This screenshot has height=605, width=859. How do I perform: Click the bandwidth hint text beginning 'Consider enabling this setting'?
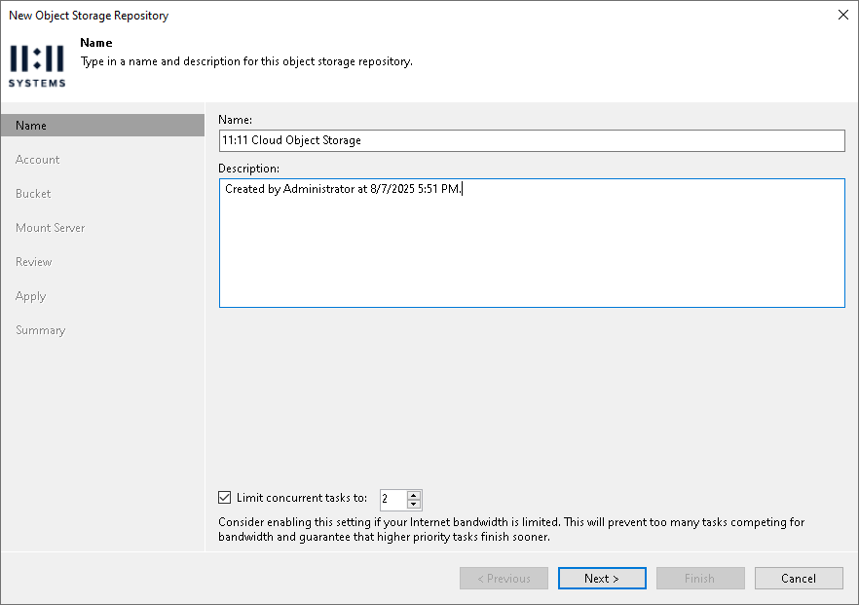[x=511, y=529]
